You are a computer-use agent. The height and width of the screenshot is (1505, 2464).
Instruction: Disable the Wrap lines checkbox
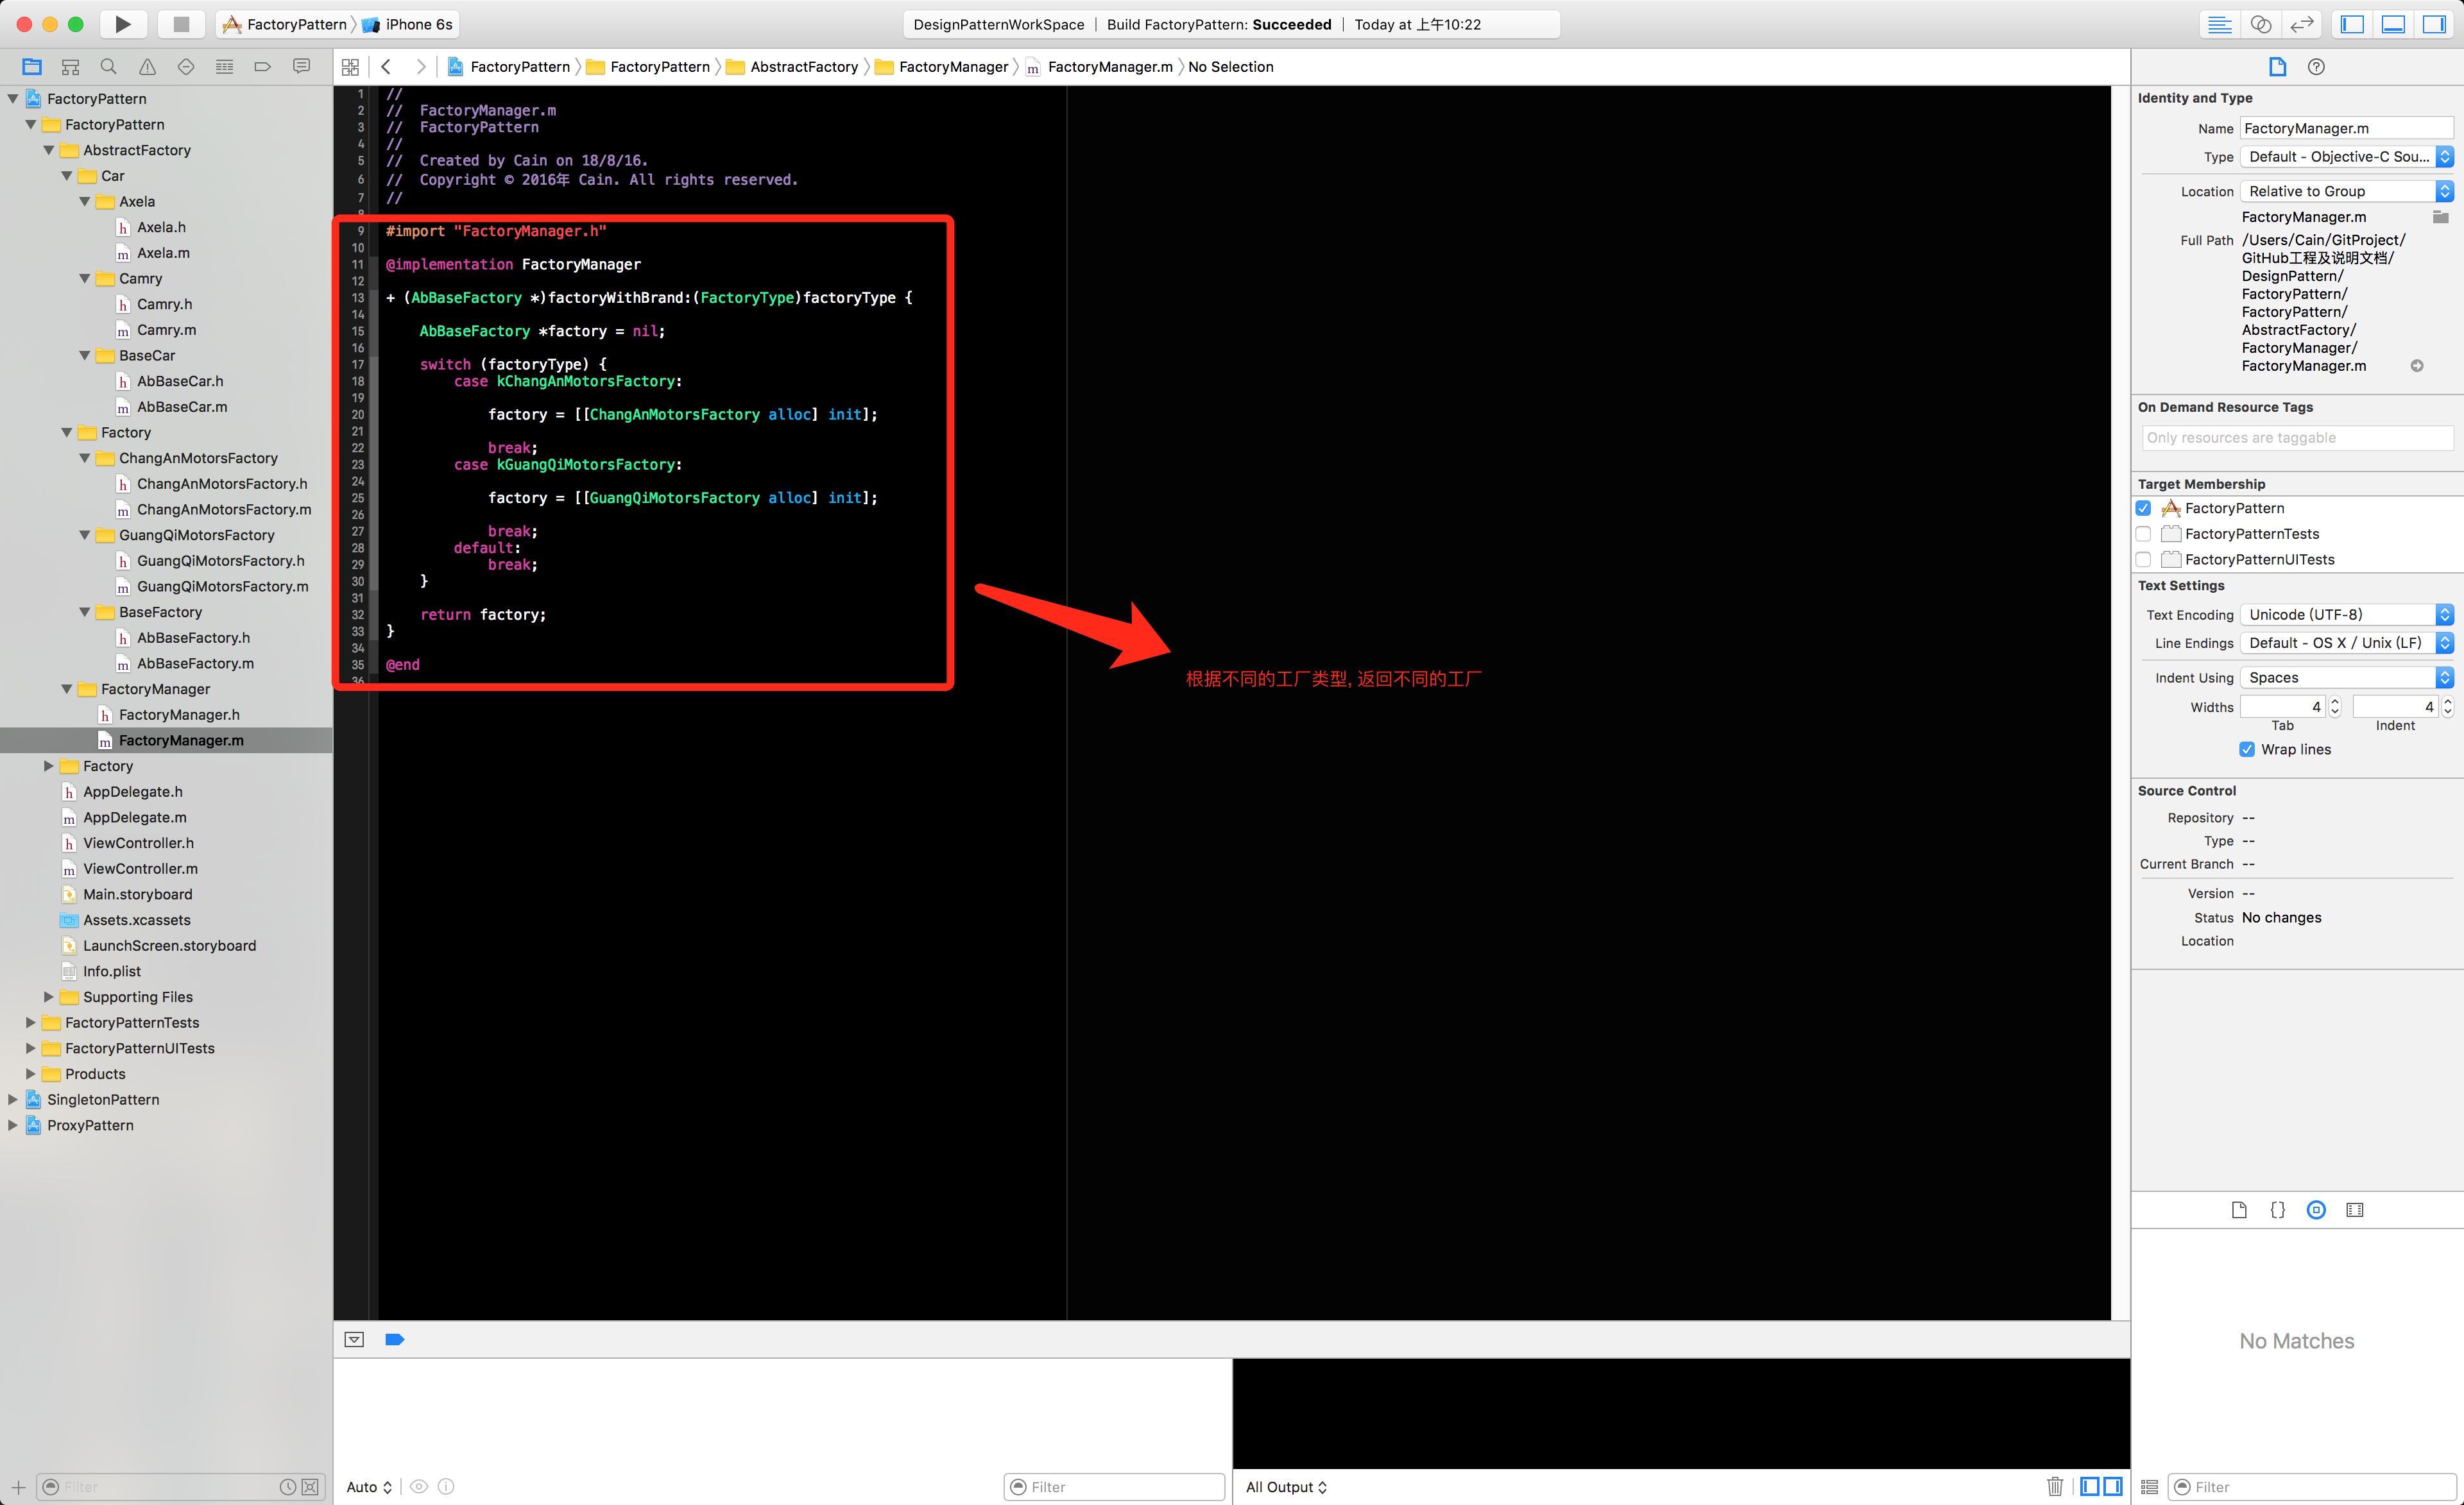[2247, 749]
